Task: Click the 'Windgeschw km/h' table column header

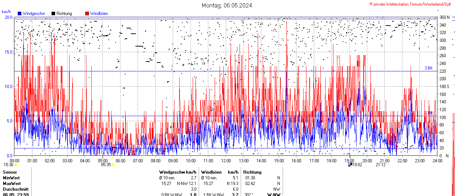Action: [178, 172]
